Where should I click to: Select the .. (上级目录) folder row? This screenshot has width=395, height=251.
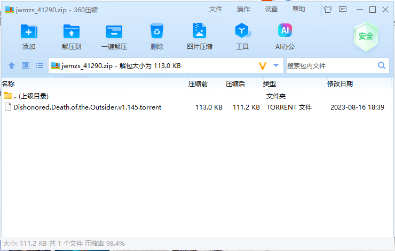[x=196, y=96]
